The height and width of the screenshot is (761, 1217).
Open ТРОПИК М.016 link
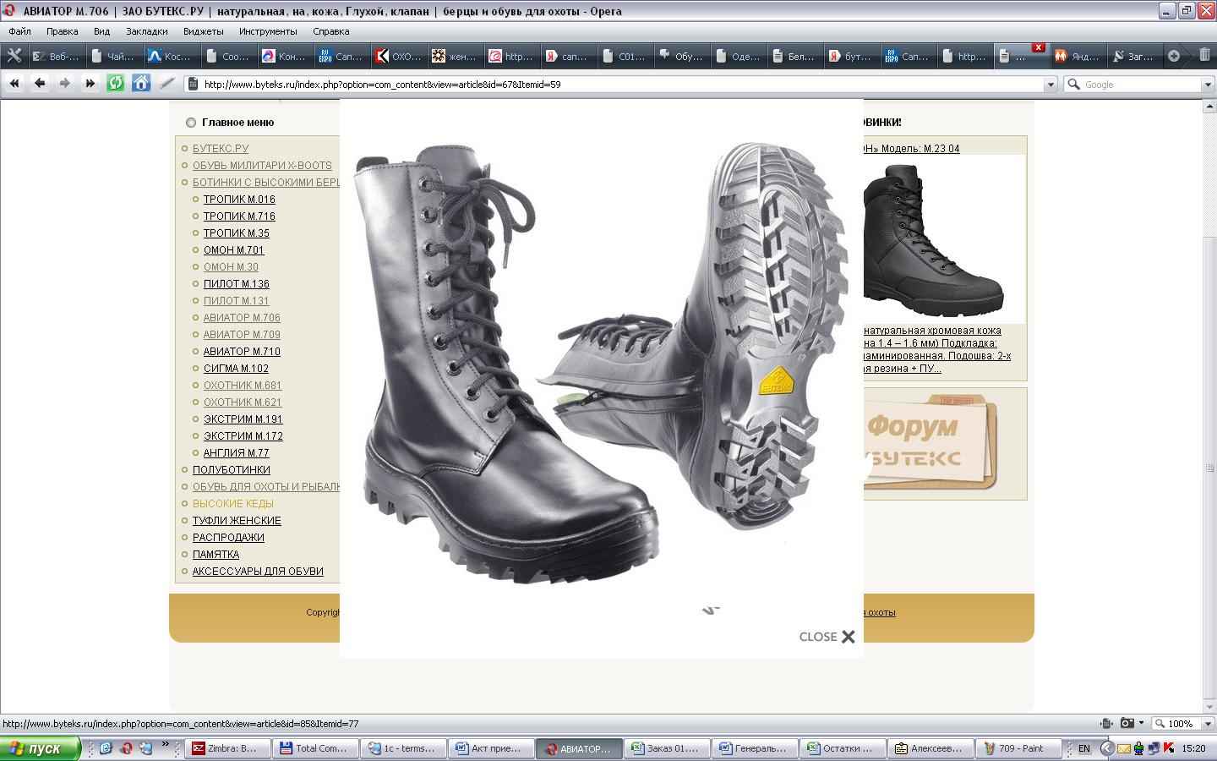point(239,200)
